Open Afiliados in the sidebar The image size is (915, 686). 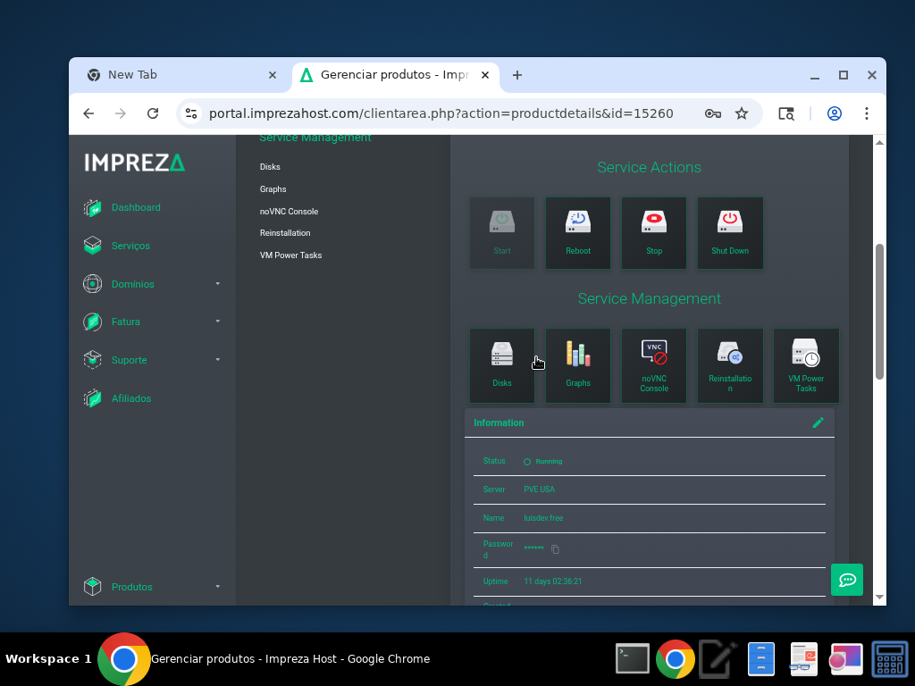[131, 398]
